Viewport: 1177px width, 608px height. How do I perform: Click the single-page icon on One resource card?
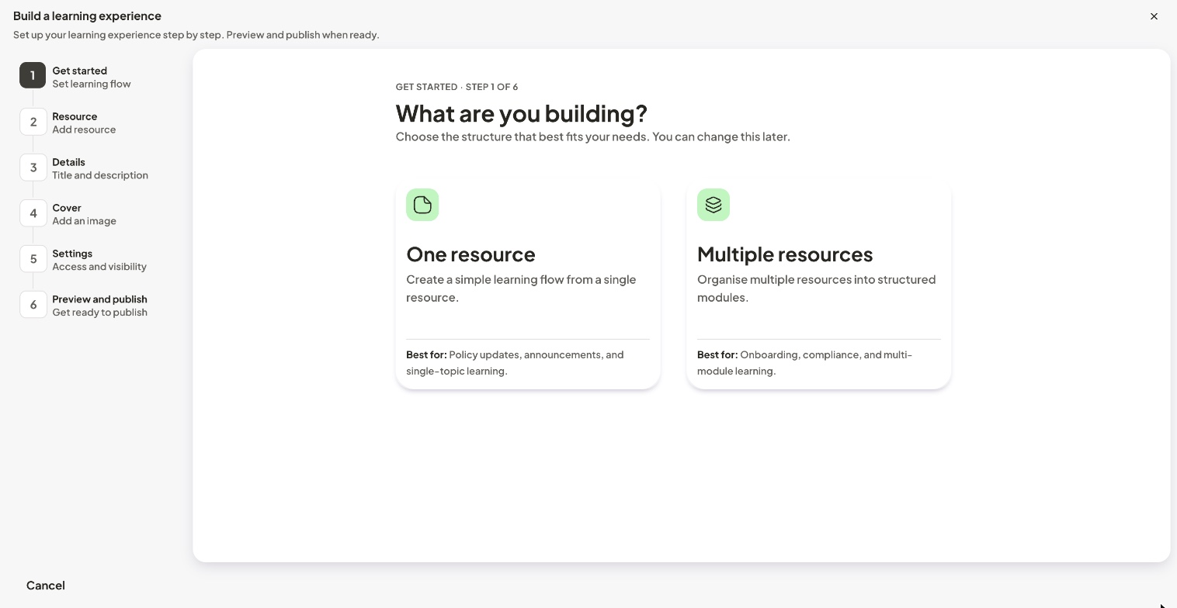click(422, 205)
